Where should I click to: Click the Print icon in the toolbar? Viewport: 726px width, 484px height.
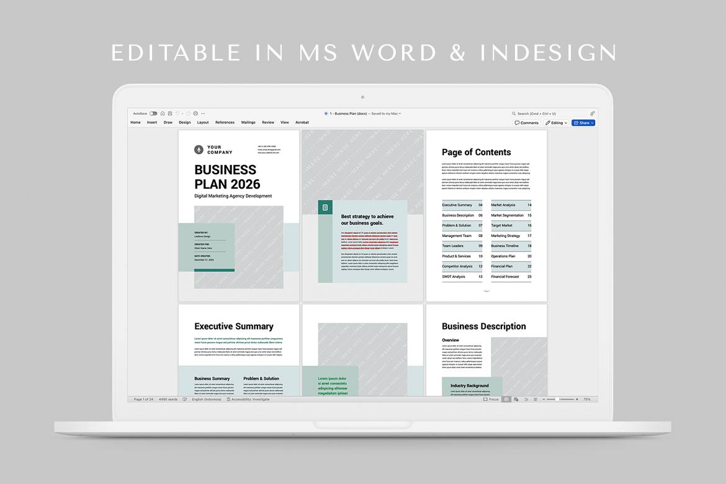195,114
